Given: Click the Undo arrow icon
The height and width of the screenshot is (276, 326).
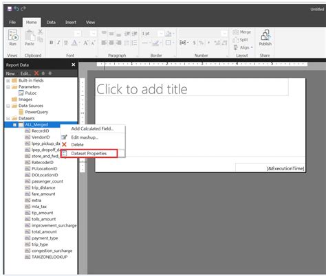Looking at the screenshot, I should click(17, 9).
